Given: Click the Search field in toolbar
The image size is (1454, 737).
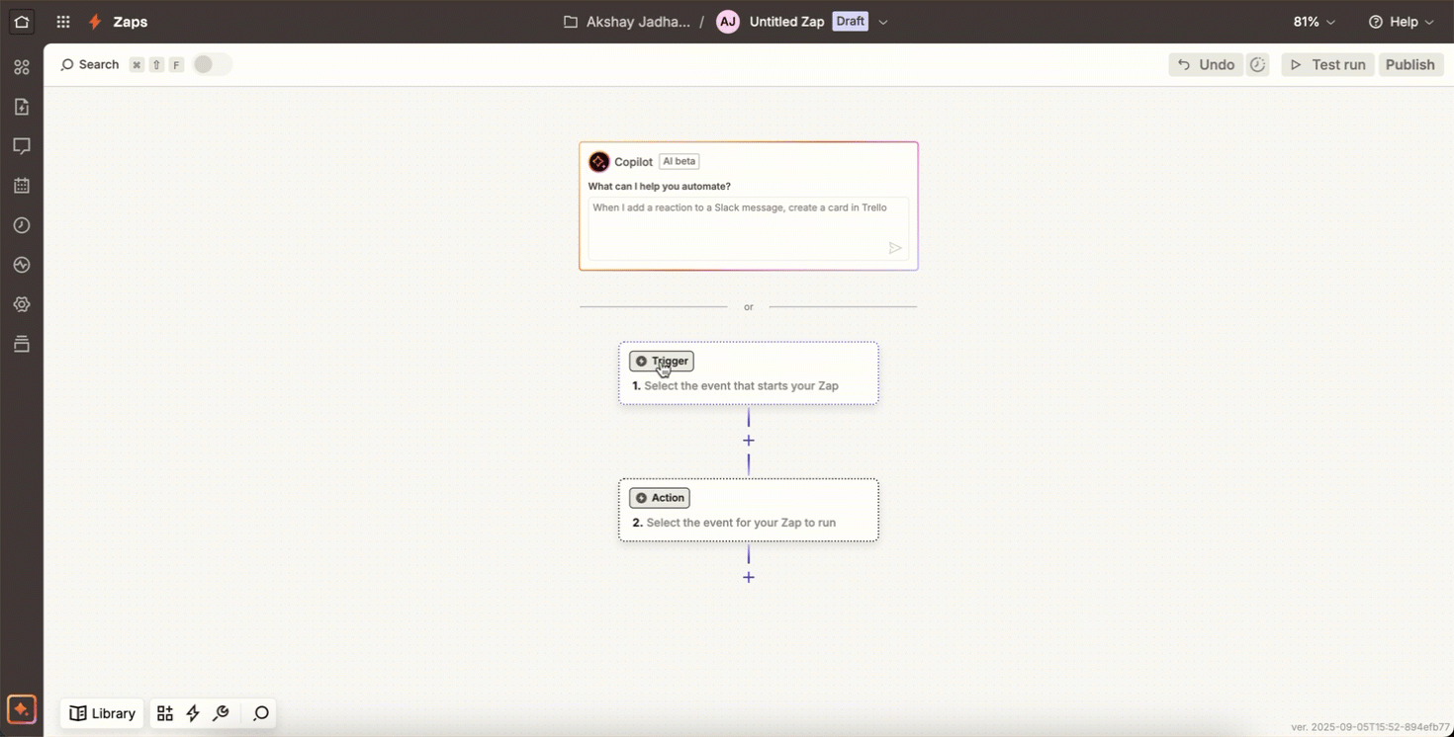Looking at the screenshot, I should (x=90, y=64).
